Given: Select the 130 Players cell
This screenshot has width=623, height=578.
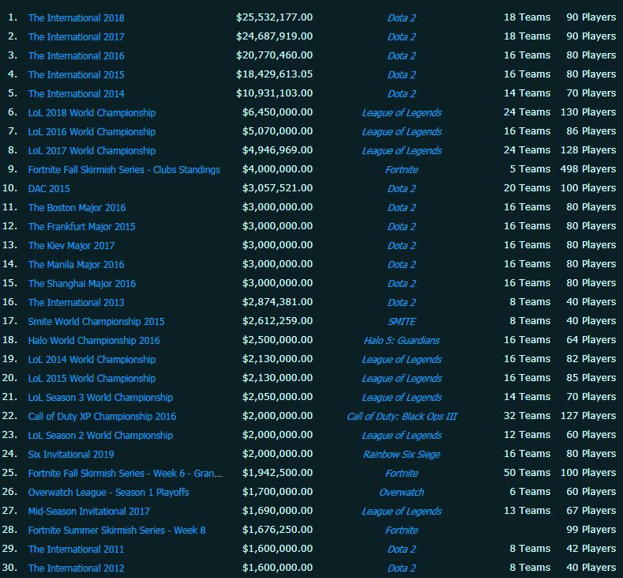Looking at the screenshot, I should tap(588, 112).
